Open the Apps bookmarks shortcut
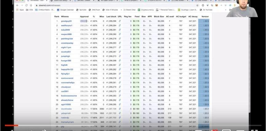Image resolution: width=266 pixels, height=131 pixels. (x=20, y=10)
